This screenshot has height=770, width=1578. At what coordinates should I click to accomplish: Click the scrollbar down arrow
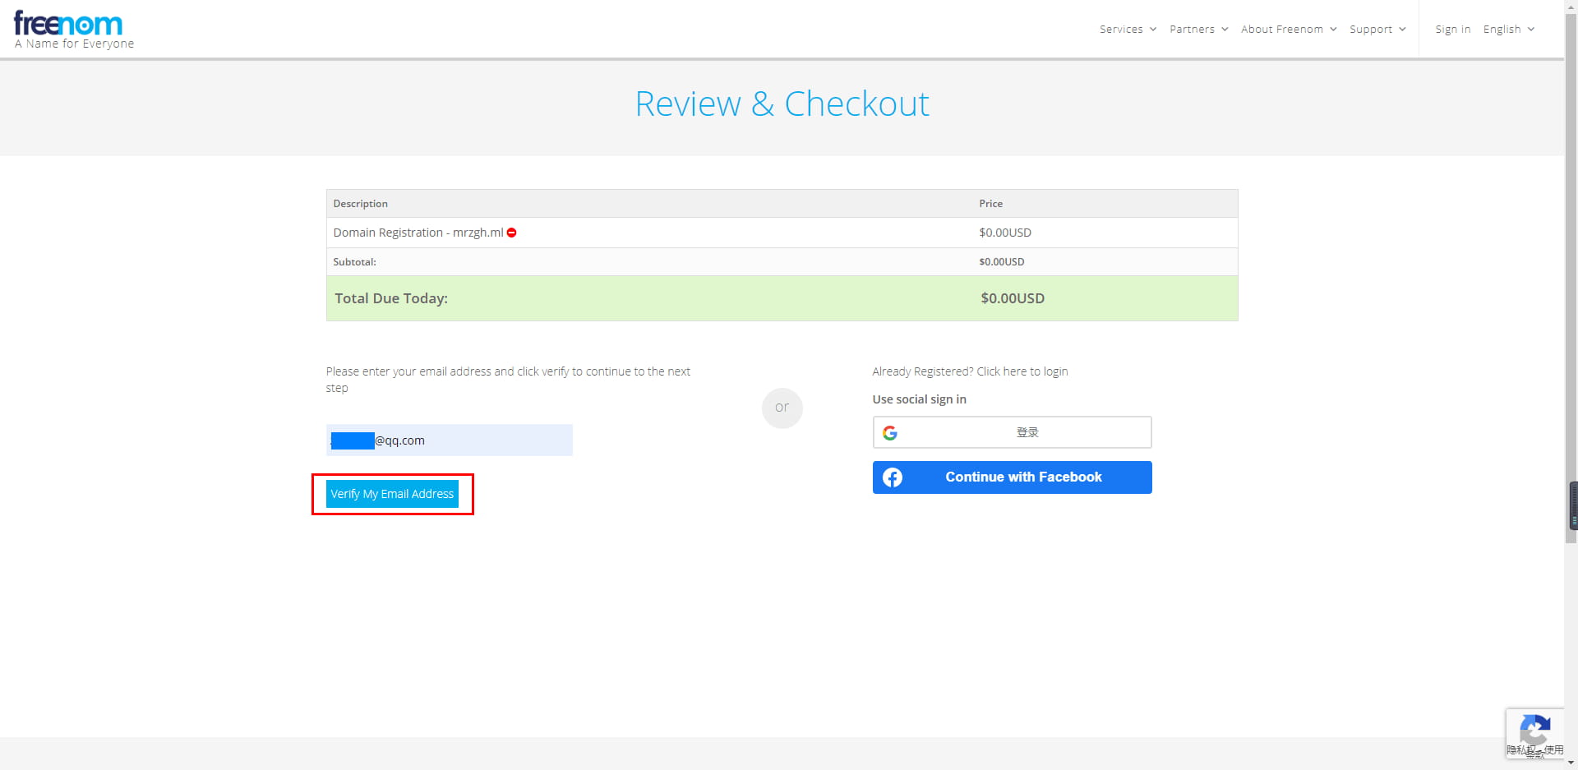click(1571, 763)
